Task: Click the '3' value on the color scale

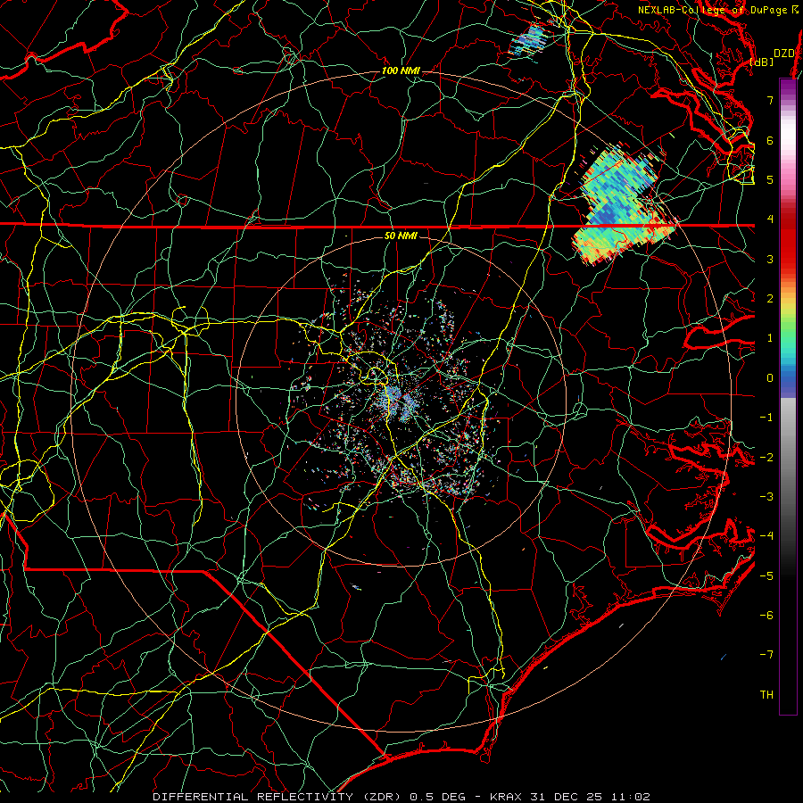Action: point(770,259)
